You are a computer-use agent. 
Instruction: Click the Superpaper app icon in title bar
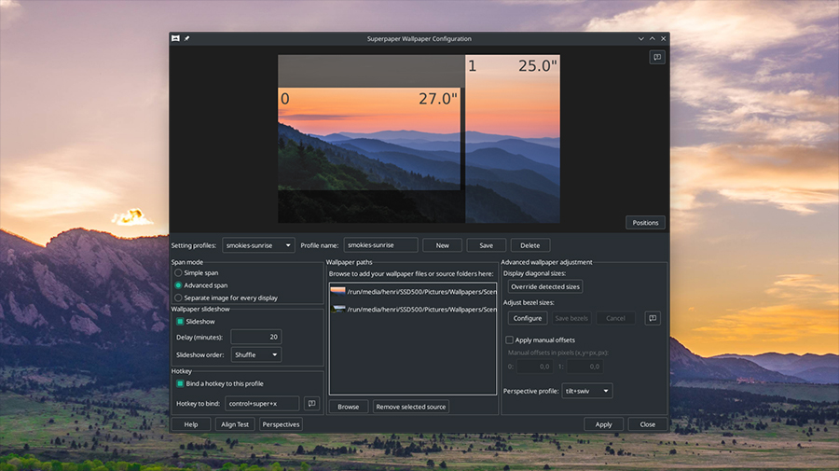coord(175,38)
